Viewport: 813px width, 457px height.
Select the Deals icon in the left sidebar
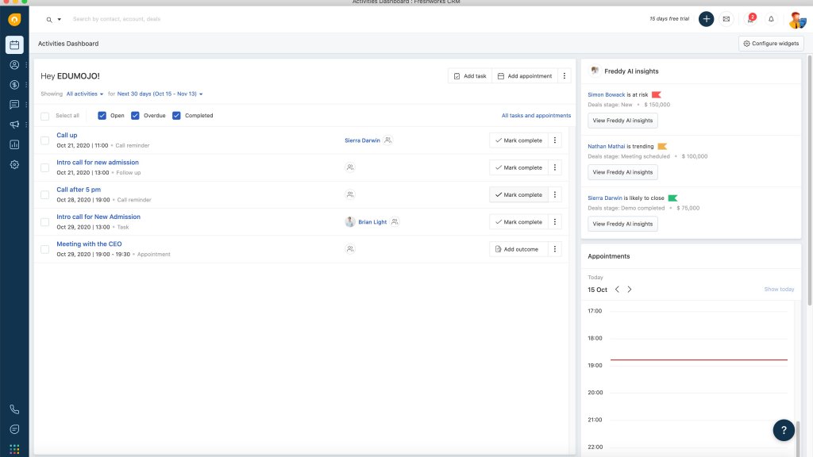[x=13, y=84]
